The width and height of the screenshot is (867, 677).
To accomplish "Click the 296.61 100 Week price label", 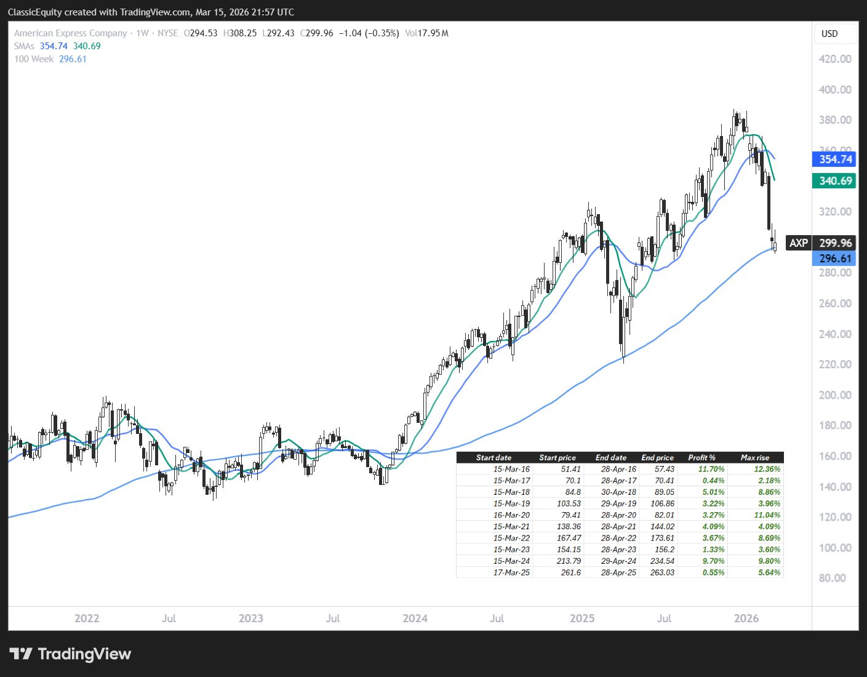I will click(836, 258).
